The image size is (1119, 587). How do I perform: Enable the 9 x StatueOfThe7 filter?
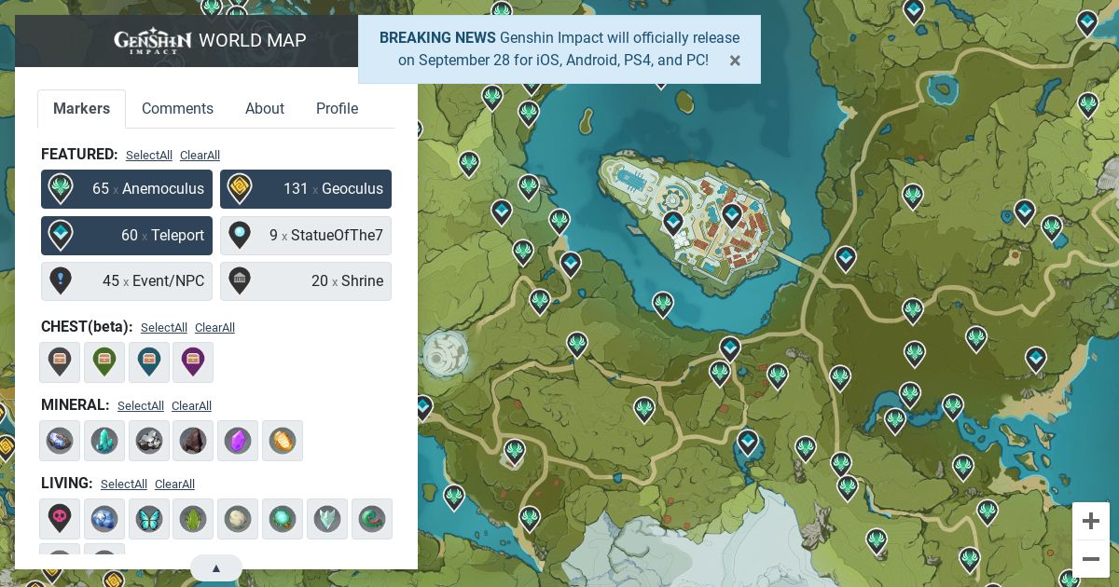click(306, 236)
